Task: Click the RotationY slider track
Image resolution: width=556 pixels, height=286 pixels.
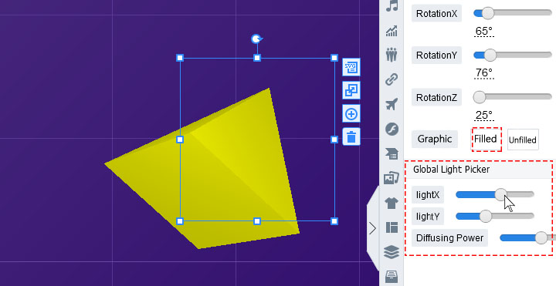Action: 513,55
